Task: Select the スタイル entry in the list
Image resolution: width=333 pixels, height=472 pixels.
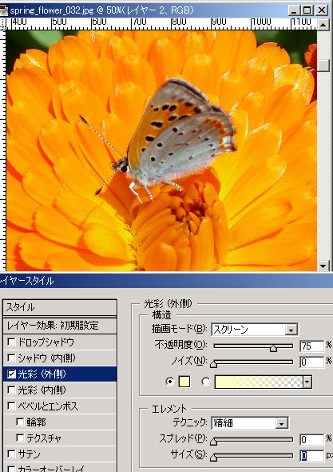Action: pos(60,307)
